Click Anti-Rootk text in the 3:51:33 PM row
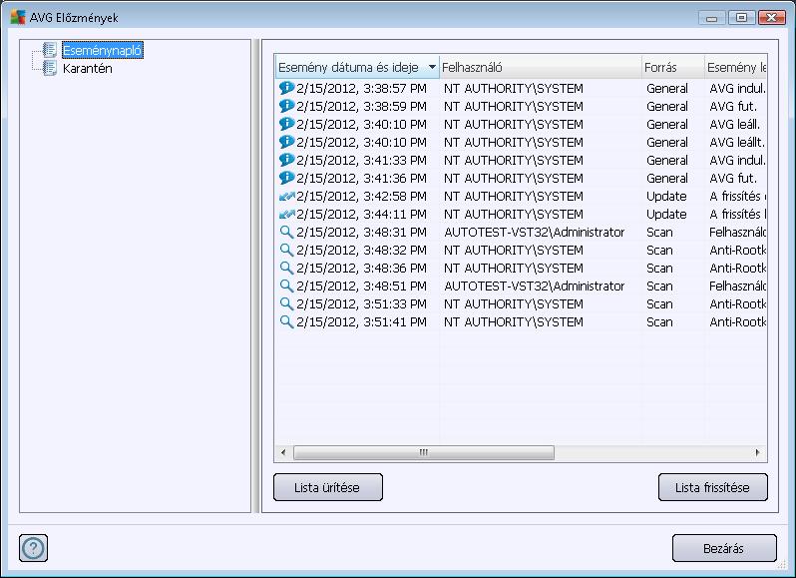Image resolution: width=796 pixels, height=578 pixels. click(737, 303)
